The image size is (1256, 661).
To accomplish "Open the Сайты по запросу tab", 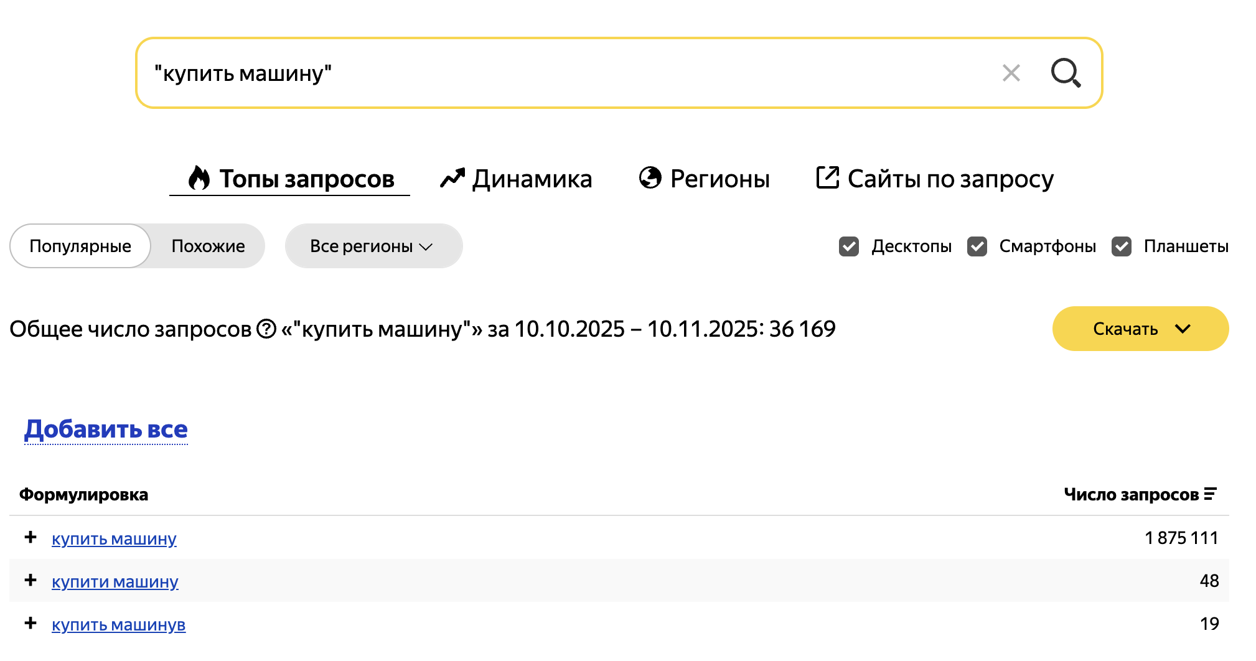I will coord(935,179).
